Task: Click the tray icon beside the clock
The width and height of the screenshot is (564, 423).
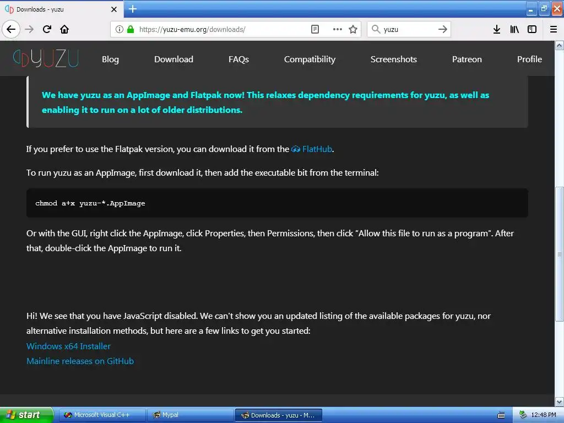Action: coord(523,415)
